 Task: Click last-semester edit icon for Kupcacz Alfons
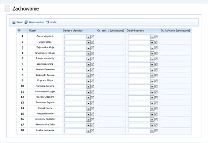pos(156,81)
